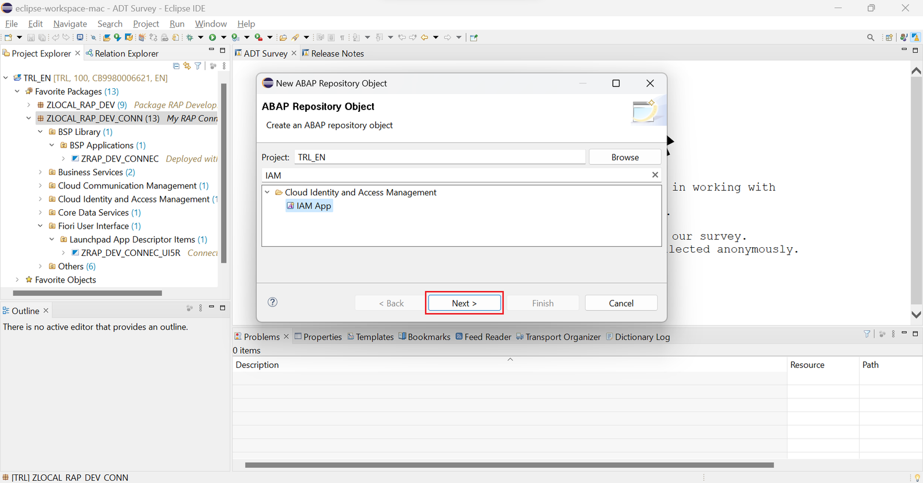Collapse the BSP Library folder
The height and width of the screenshot is (483, 923).
pyautogui.click(x=40, y=132)
